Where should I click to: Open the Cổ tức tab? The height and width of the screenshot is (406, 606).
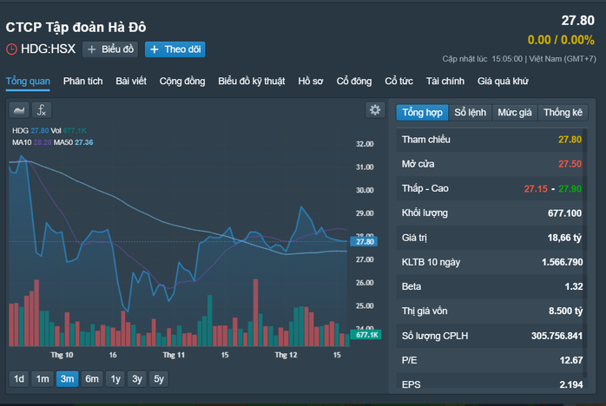(399, 82)
